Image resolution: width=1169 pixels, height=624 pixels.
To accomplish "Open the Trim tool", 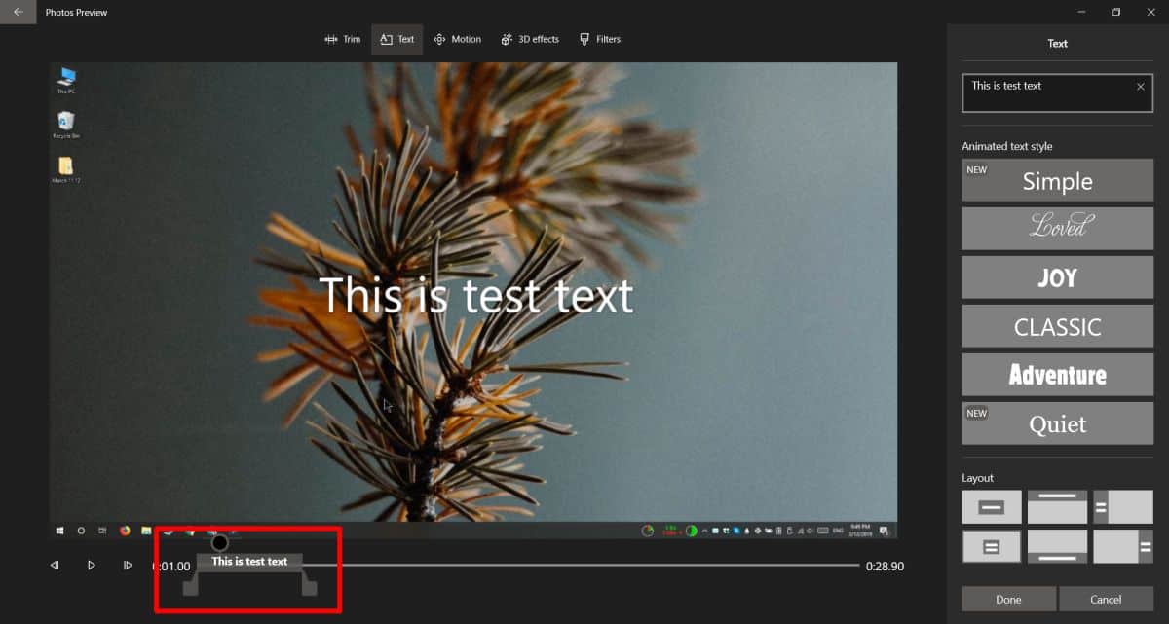I will pos(342,39).
